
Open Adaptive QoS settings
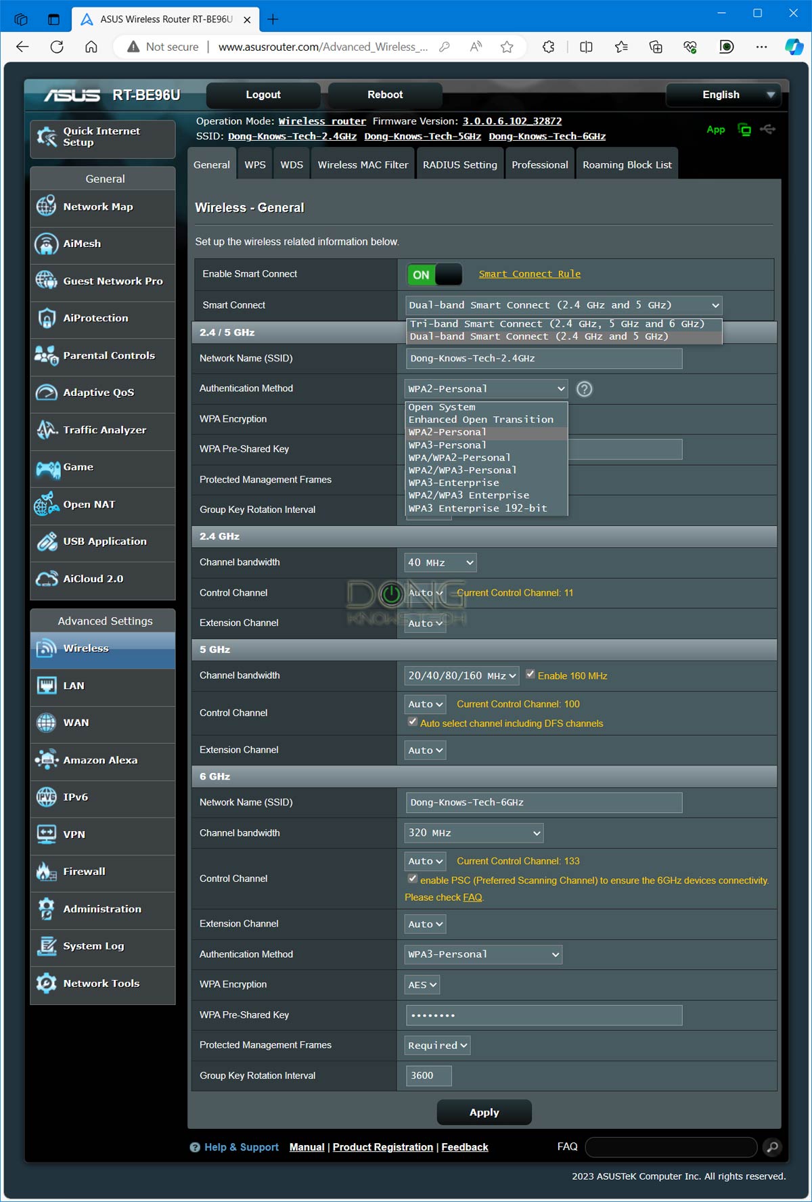[103, 393]
